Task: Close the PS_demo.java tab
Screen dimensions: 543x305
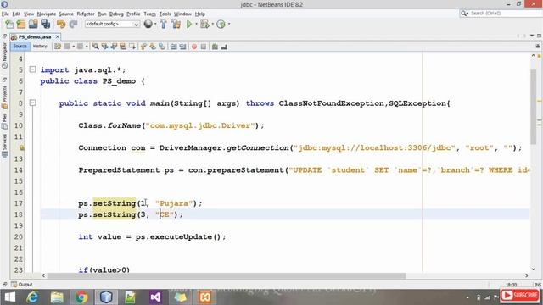Action: click(58, 36)
